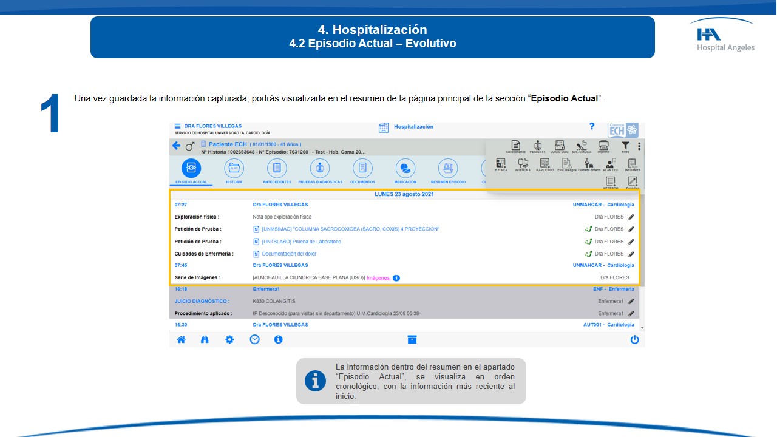This screenshot has width=777, height=437.
Task: Edit the Exploración física note with pencil
Action: 631,217
